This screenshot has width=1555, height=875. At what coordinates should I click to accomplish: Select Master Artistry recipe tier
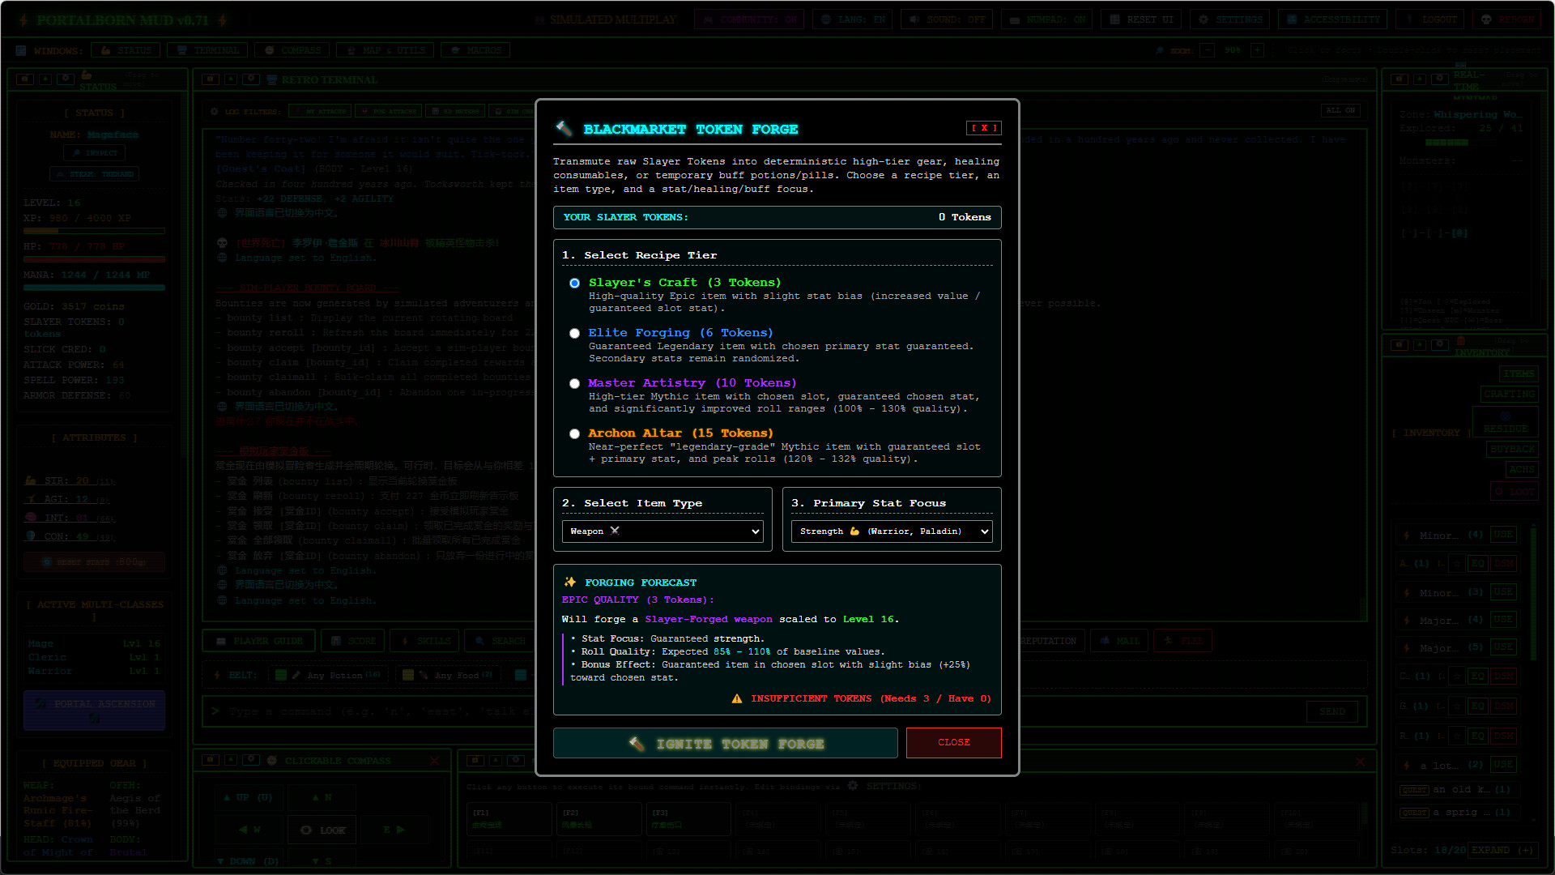tap(574, 383)
